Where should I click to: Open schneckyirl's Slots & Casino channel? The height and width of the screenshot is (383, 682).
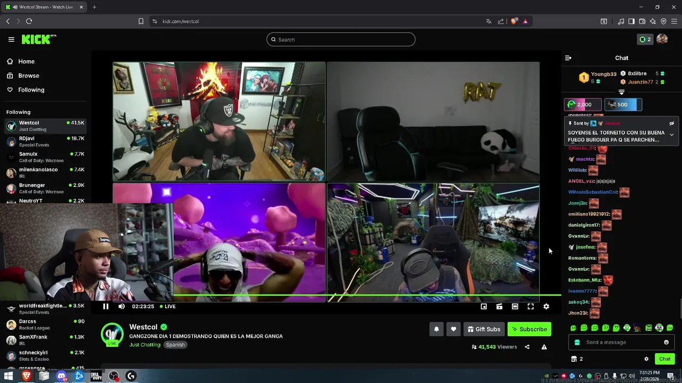[45, 355]
